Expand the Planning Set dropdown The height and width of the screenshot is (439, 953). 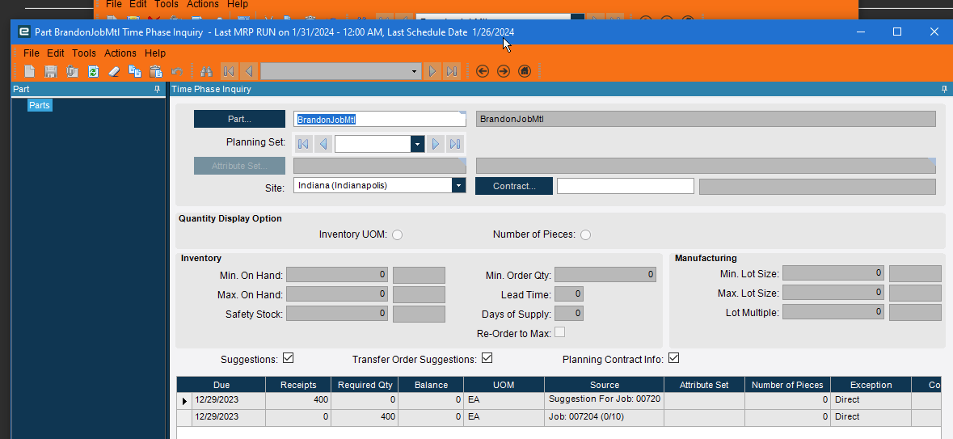click(417, 144)
